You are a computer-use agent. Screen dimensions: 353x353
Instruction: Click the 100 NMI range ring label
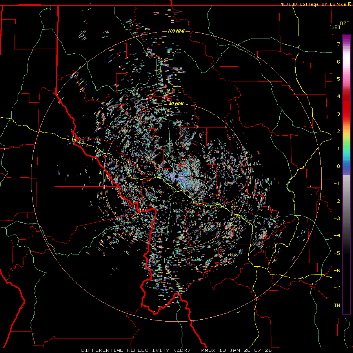(x=176, y=31)
